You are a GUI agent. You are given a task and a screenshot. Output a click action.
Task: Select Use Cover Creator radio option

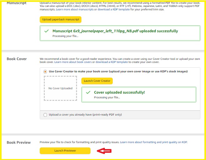[x=45, y=72]
